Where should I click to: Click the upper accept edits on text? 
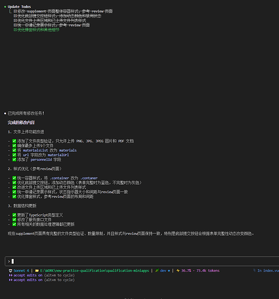point(28,275)
